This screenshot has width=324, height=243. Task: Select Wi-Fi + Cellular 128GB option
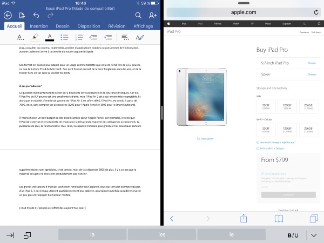(287, 130)
